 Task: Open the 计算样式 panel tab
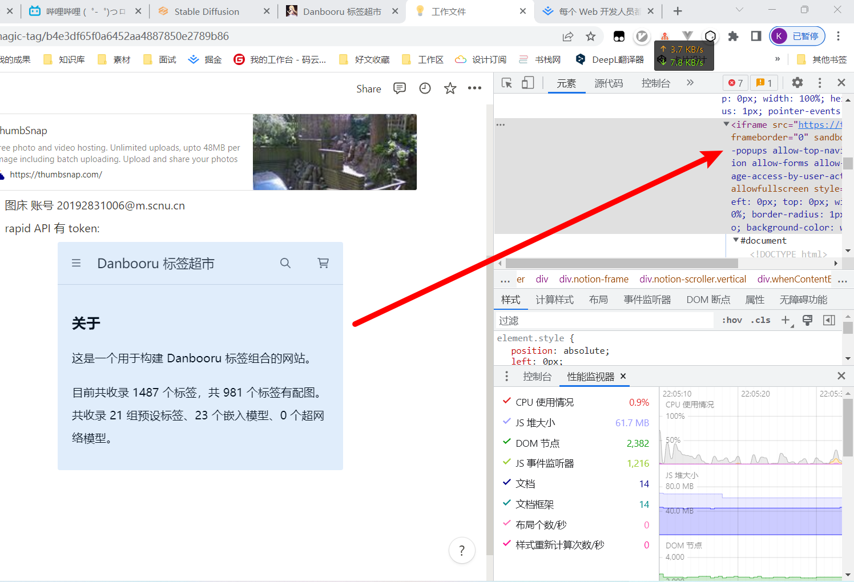[x=554, y=299]
